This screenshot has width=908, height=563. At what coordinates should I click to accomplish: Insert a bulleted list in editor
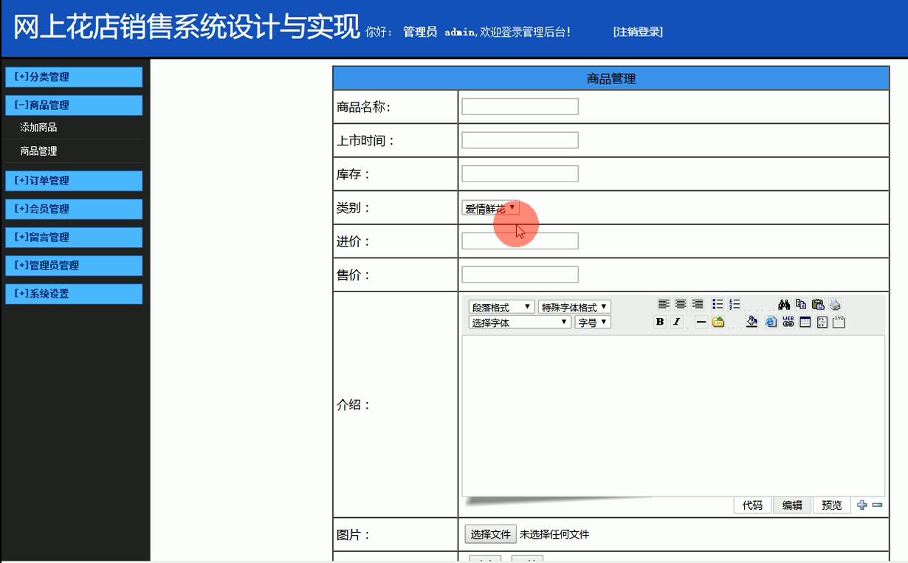(718, 304)
